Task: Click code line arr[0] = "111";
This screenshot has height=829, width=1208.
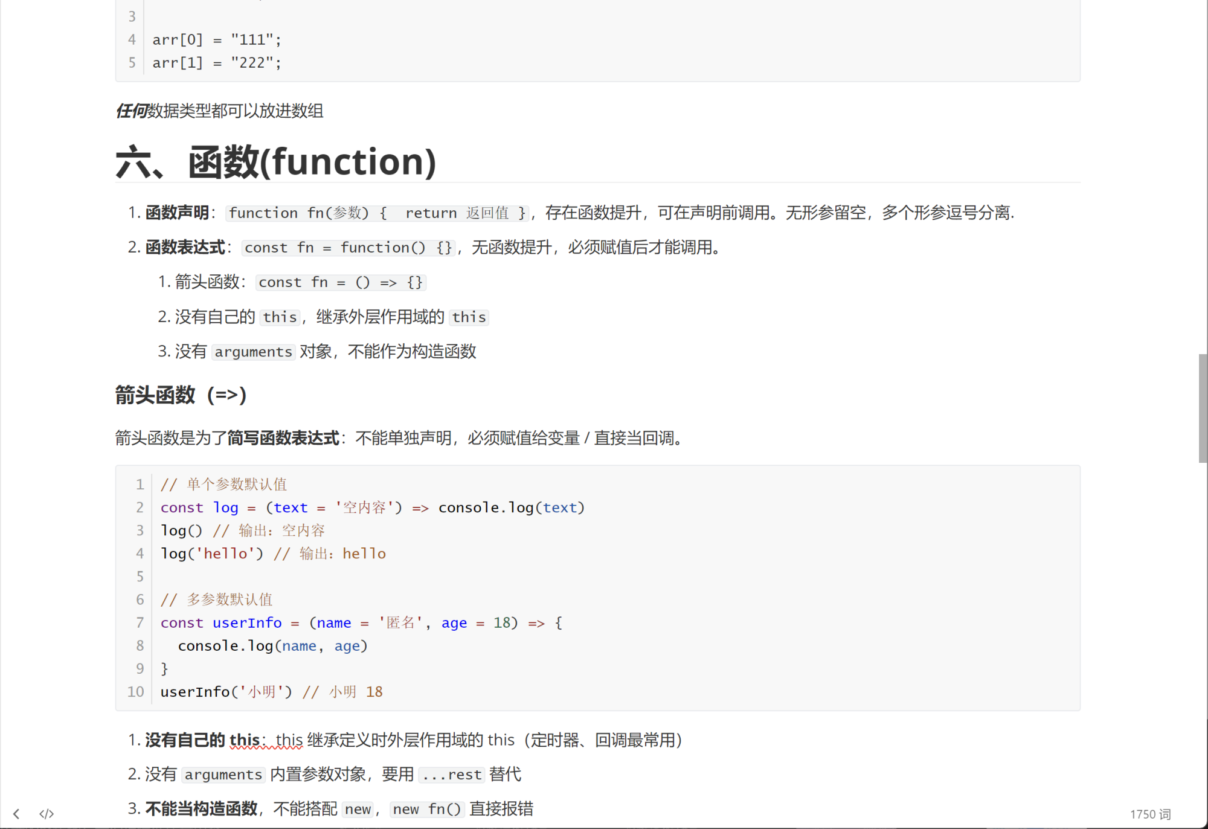Action: point(217,40)
